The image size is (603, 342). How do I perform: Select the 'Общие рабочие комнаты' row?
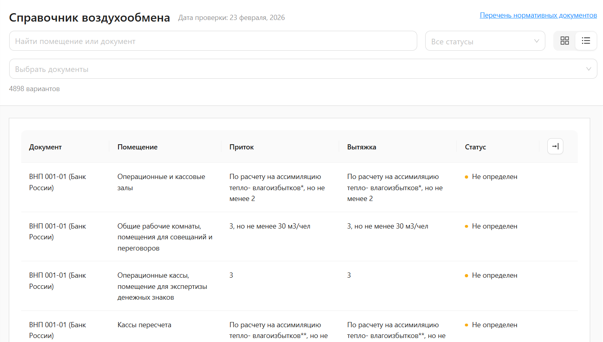pos(165,237)
